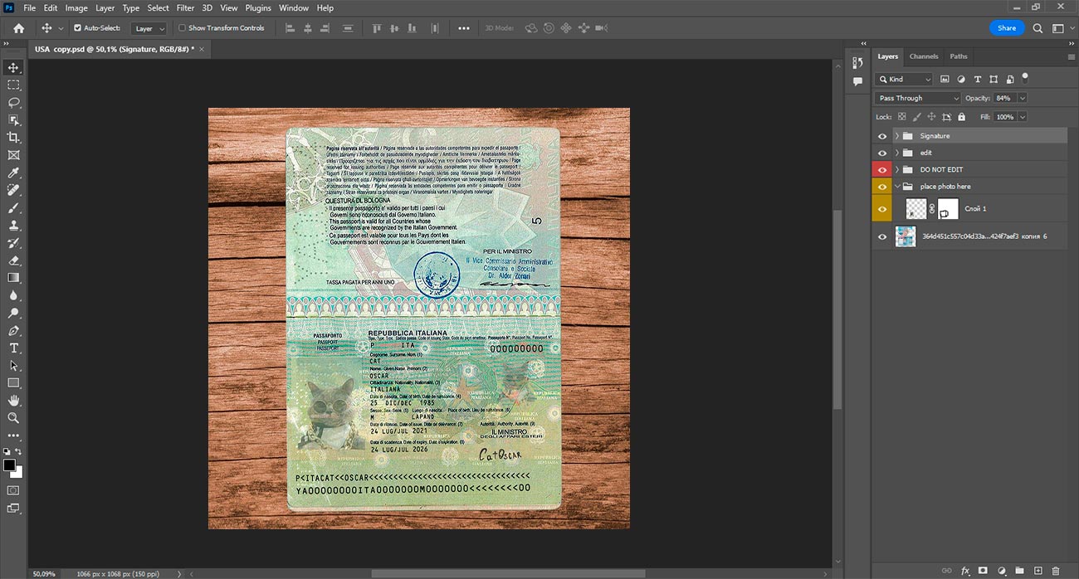Click the Share button

pyautogui.click(x=1006, y=28)
